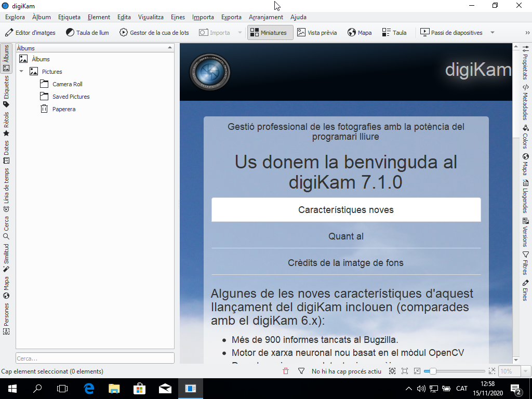Viewport: 532px width, 399px height.
Task: Open the notification center icon
Action: 516,389
